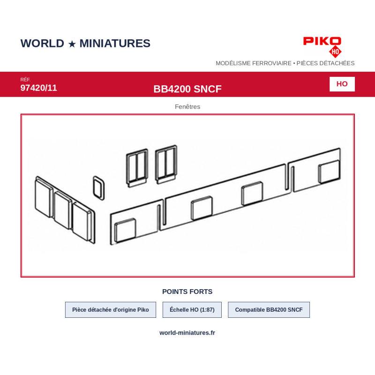Open the window parts diagram image

click(187, 195)
